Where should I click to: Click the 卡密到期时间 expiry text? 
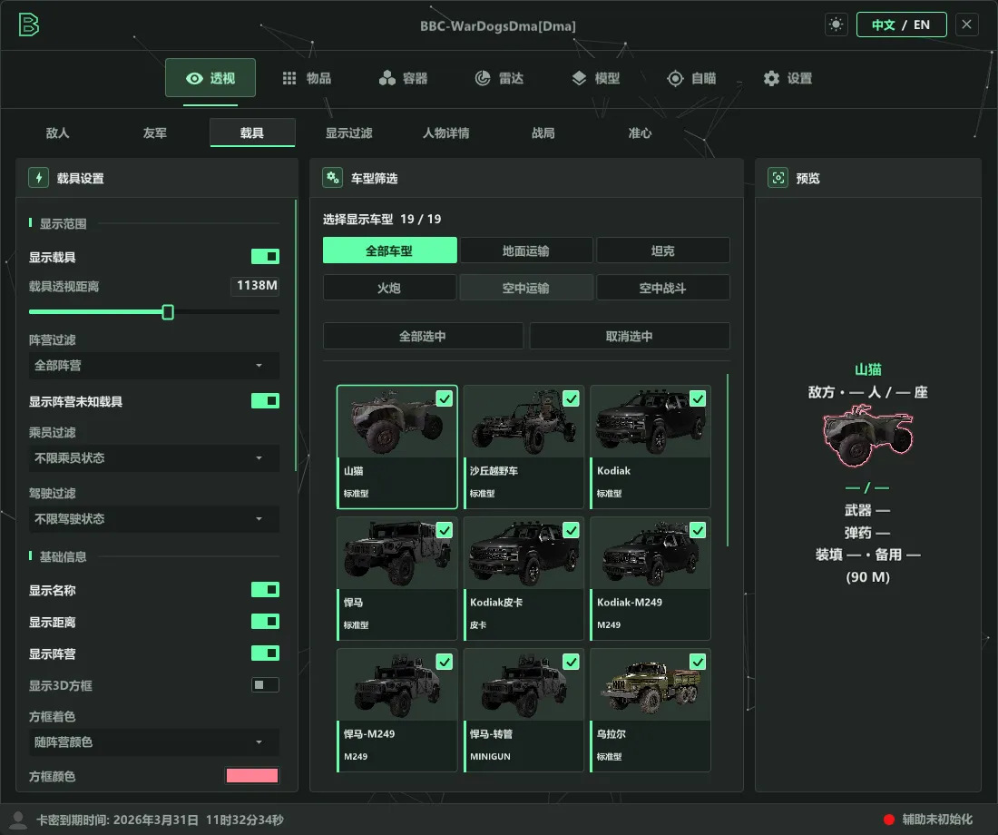[x=160, y=820]
